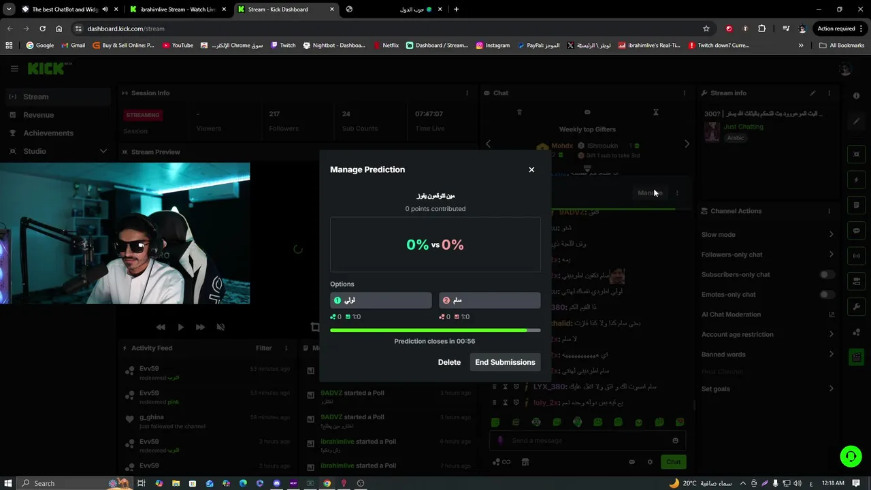The height and width of the screenshot is (490, 871).
Task: Toggle Subscribers-only chat switch
Action: [x=827, y=274]
